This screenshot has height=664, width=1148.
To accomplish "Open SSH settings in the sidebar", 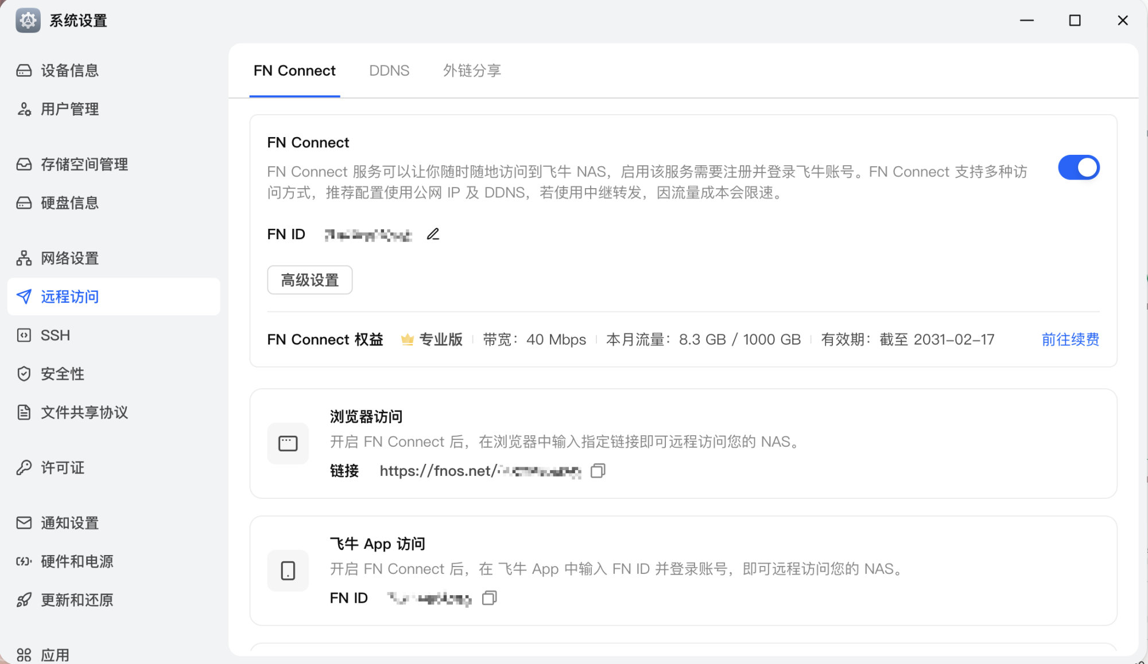I will (55, 335).
